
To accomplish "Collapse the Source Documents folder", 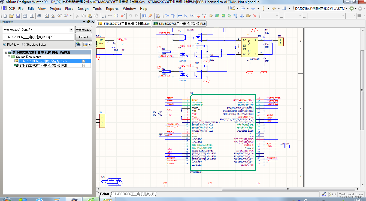I will (9, 57).
